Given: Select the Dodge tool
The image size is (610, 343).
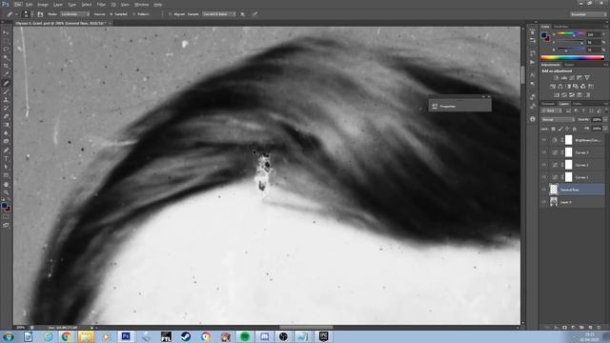Looking at the screenshot, I should tap(7, 141).
